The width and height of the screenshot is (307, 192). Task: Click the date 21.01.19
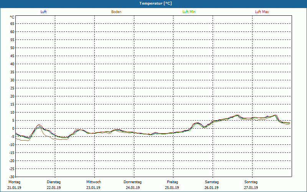point(14,188)
